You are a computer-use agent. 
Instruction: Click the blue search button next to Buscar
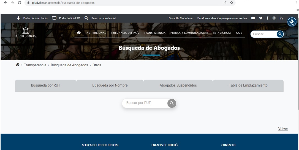click(280, 34)
